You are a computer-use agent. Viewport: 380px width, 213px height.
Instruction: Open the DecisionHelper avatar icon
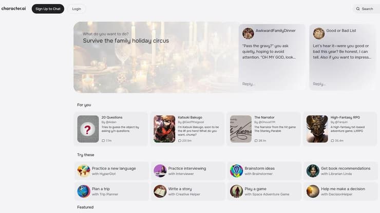click(313, 191)
